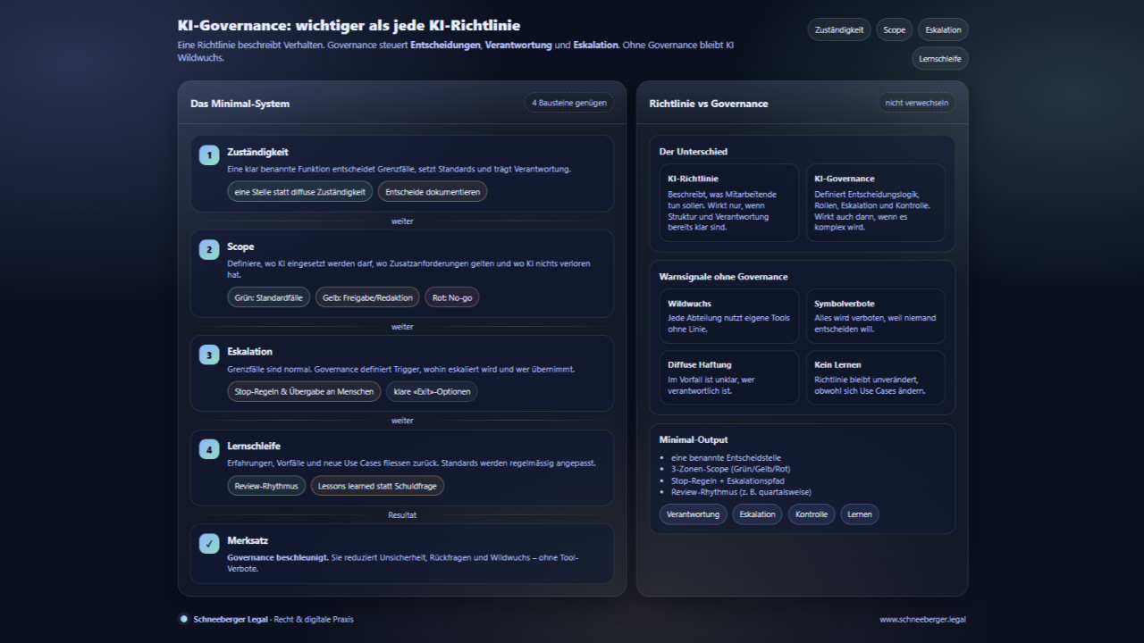Select the 'Verantwortung' chip under Minimal-Output

(694, 514)
